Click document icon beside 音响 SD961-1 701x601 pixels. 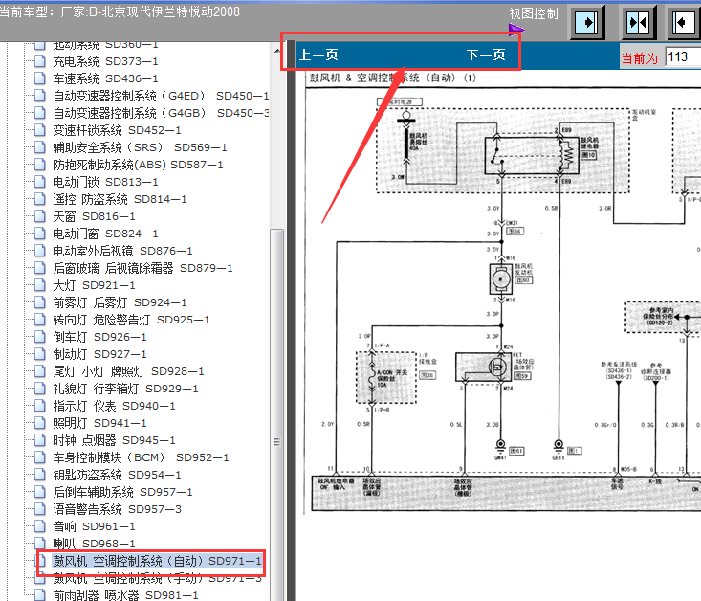click(40, 526)
